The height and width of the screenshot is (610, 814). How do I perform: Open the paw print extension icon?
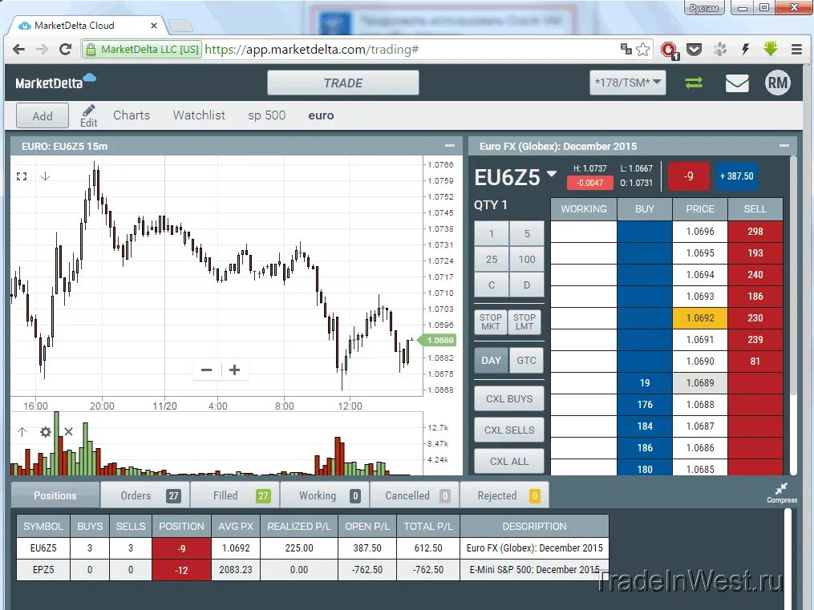tap(719, 50)
